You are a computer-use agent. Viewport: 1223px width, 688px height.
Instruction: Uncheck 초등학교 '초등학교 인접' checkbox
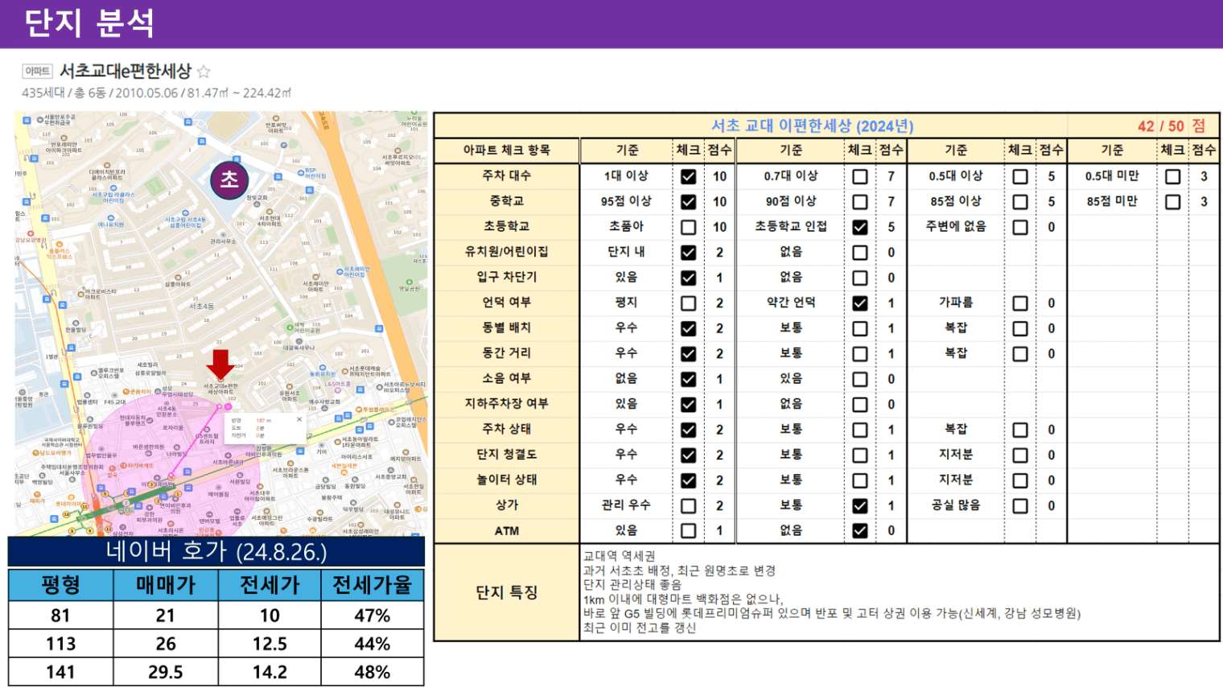(860, 227)
